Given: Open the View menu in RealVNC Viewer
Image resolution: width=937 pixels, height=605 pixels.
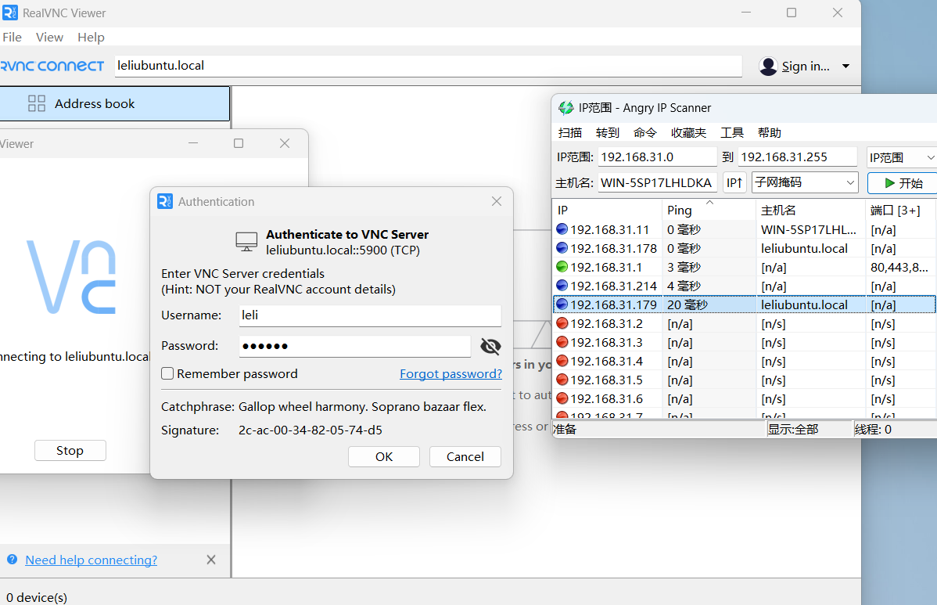Looking at the screenshot, I should [x=49, y=37].
